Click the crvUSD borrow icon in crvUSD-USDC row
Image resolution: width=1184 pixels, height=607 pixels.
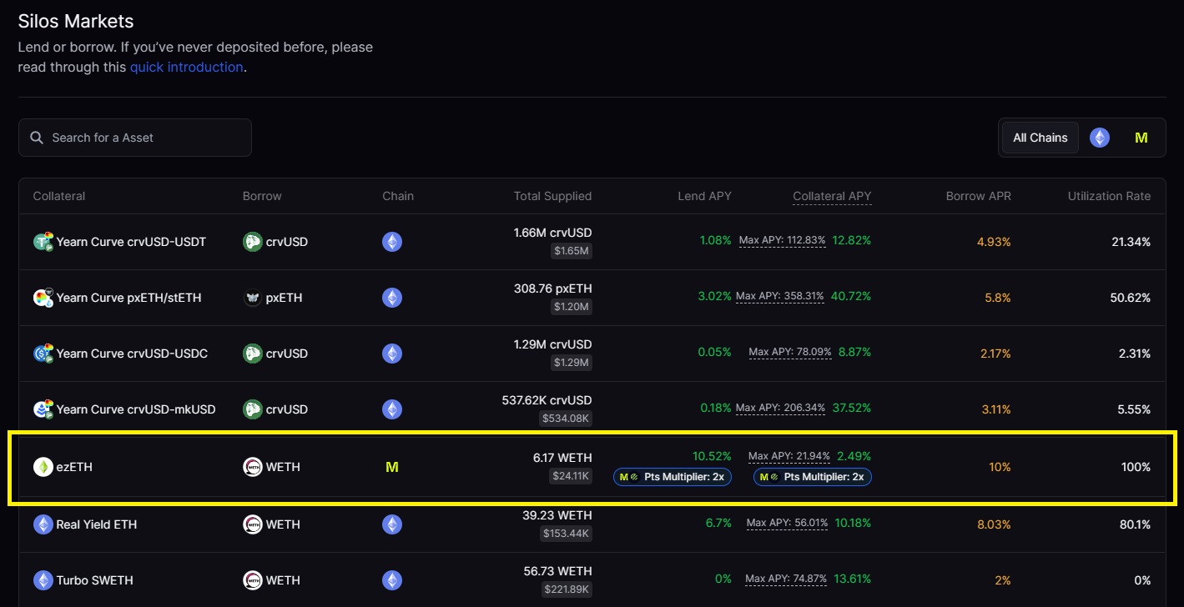click(252, 354)
